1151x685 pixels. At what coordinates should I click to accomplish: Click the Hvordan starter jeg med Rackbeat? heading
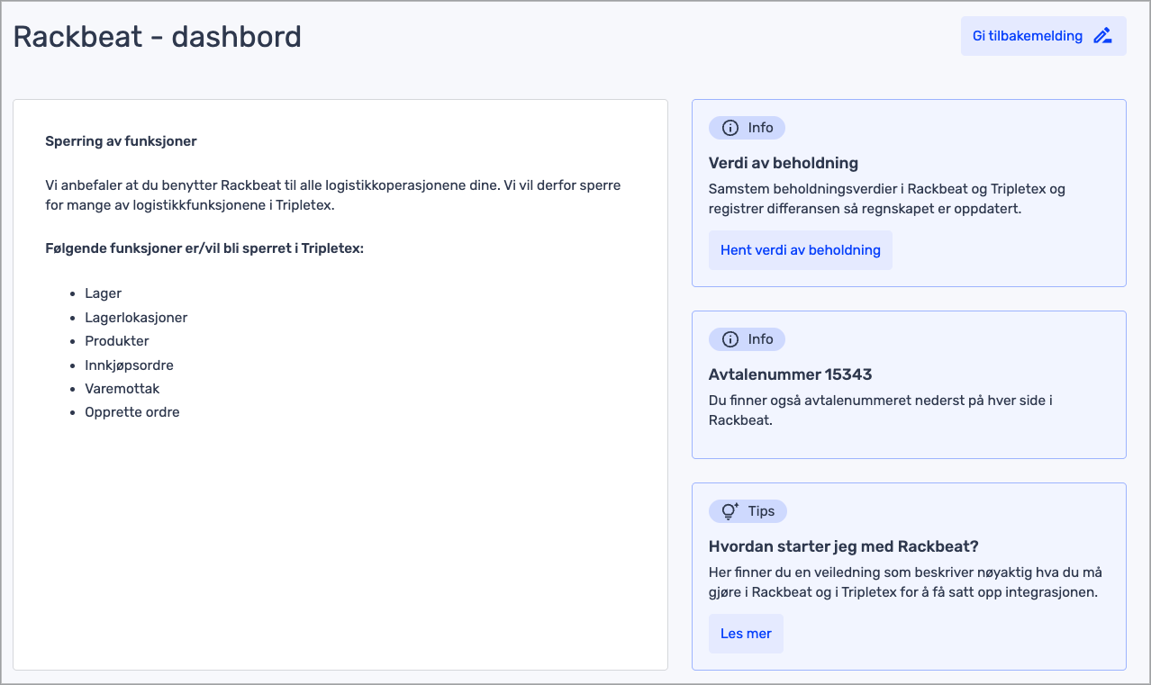843,546
